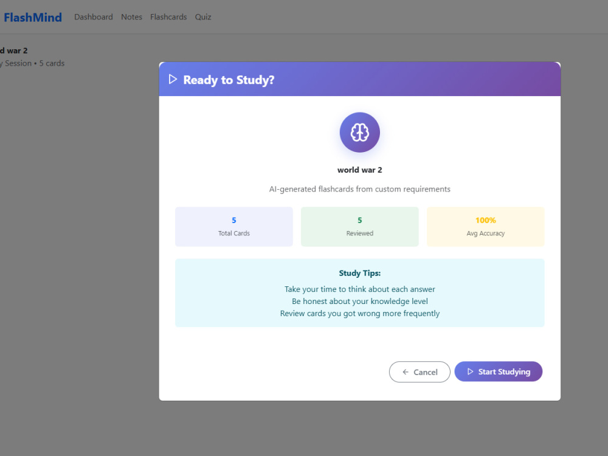
Task: Cancel the study dialog
Action: 420,372
